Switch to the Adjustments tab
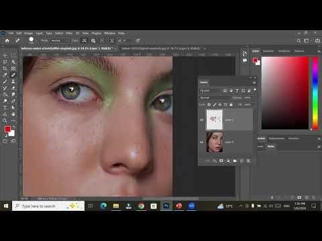Screen dimensions: 322x241 [276, 139]
